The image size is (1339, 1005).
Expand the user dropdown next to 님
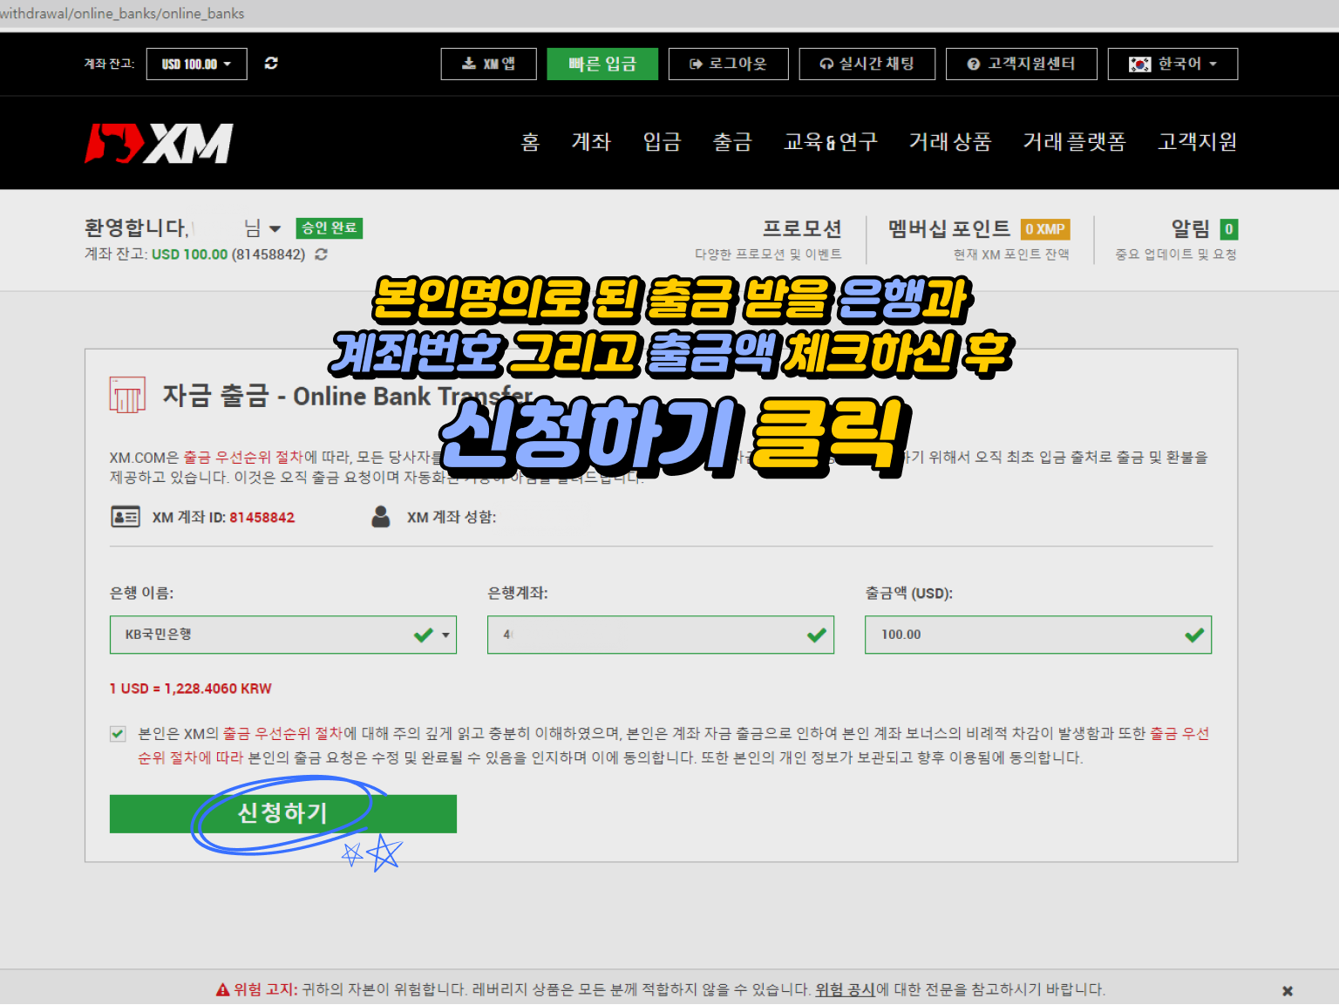275,227
